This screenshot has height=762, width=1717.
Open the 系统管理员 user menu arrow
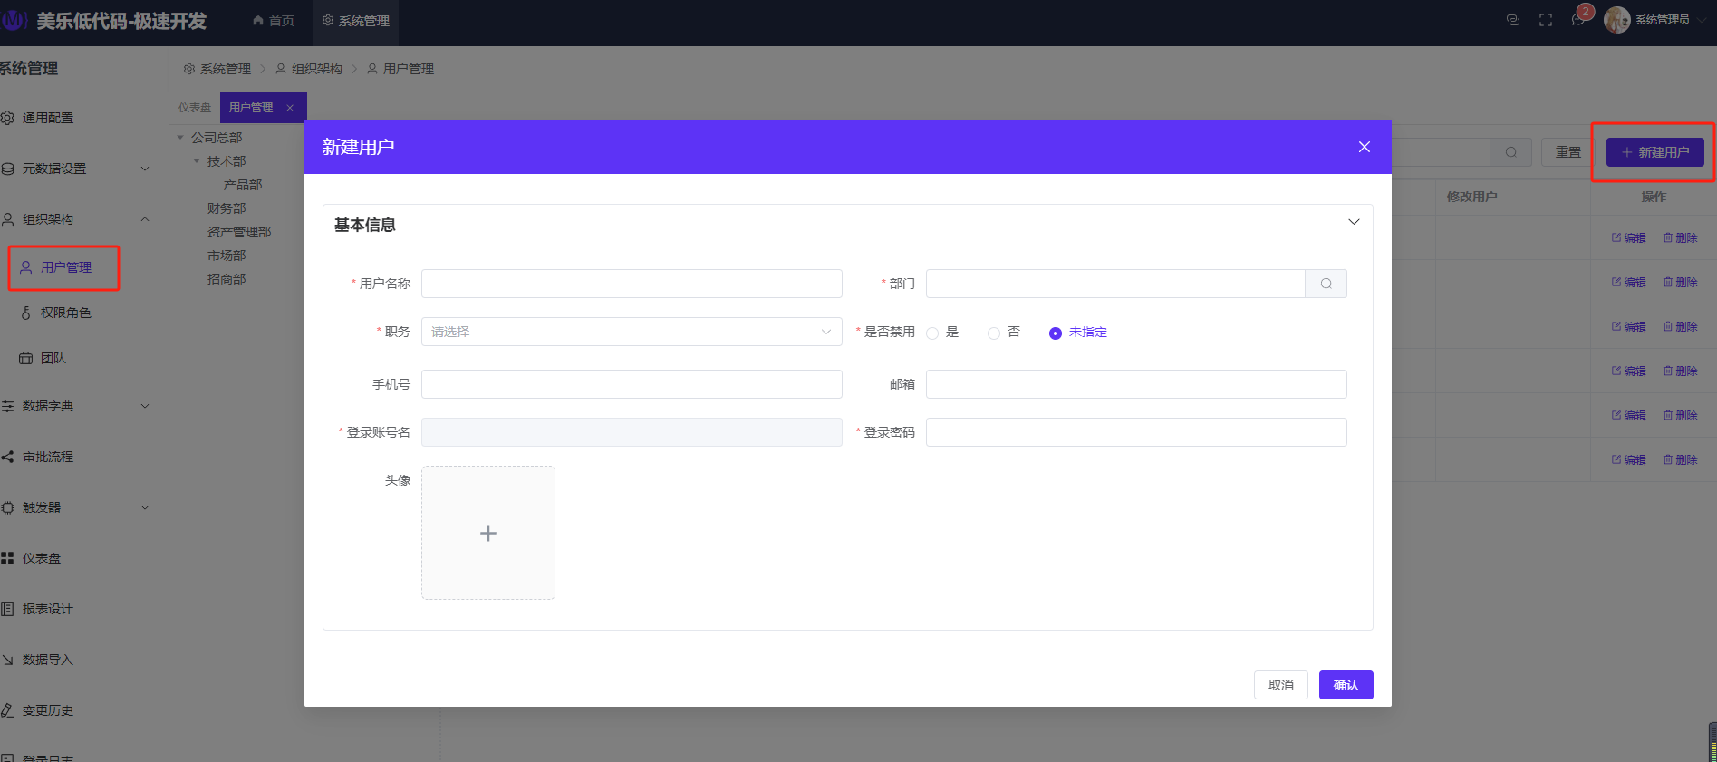[x=1702, y=20]
